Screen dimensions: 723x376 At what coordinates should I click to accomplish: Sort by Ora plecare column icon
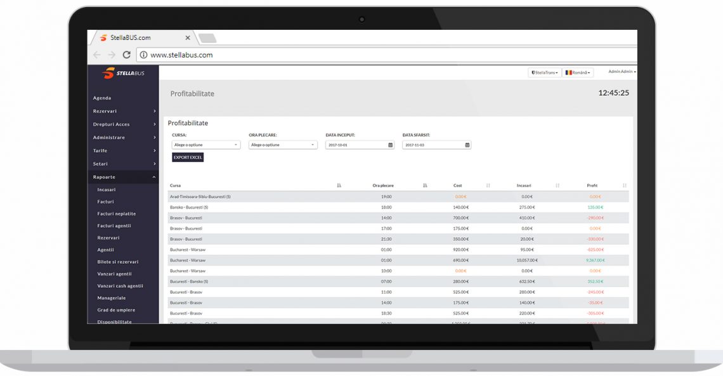(425, 185)
